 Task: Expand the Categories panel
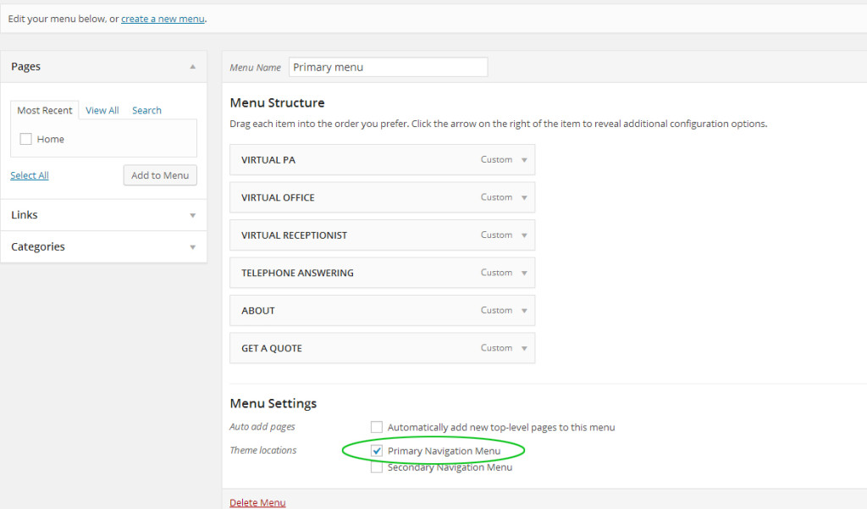[x=192, y=247]
